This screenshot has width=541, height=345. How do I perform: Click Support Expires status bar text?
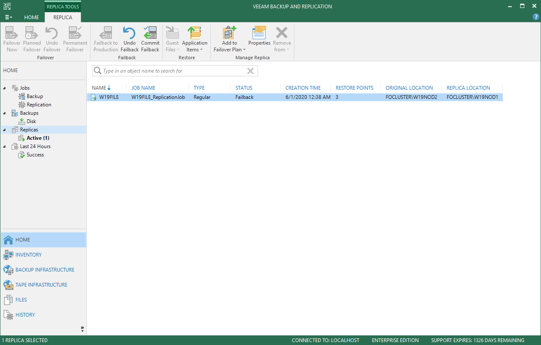pos(478,340)
